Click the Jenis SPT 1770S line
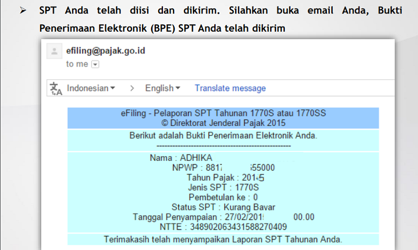Screen dimensions: 418x250 point(223,187)
